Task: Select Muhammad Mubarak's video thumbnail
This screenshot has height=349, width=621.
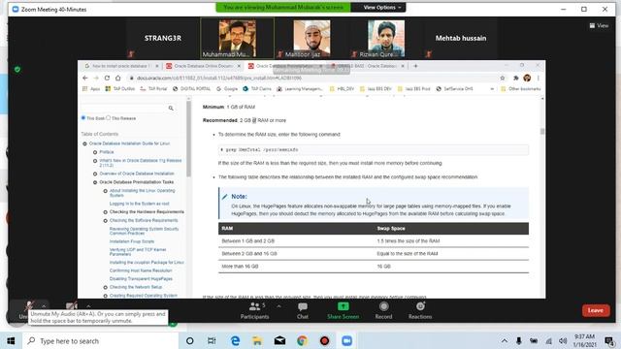Action: (x=237, y=38)
